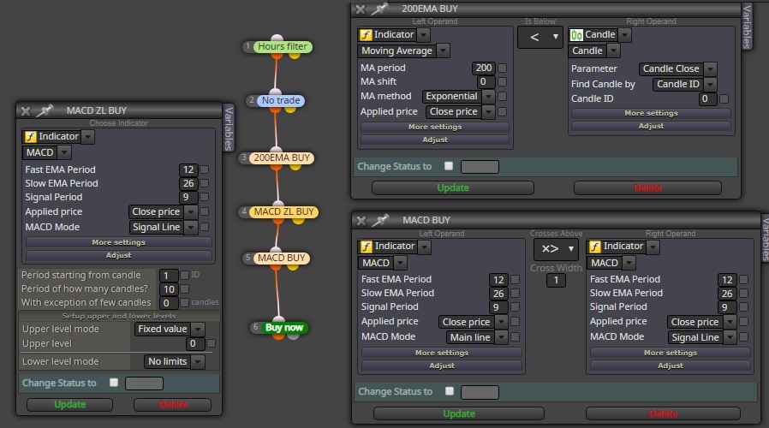Toggle MA shift checkbox in 200EMA BUY
This screenshot has height=428, width=769.
(502, 82)
